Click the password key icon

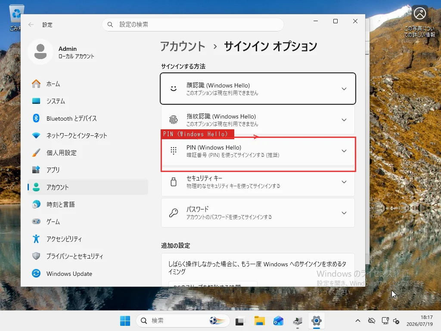click(x=174, y=213)
